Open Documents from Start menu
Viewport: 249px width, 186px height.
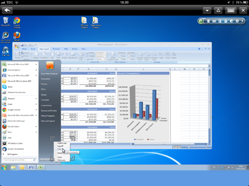pyautogui.click(x=46, y=79)
